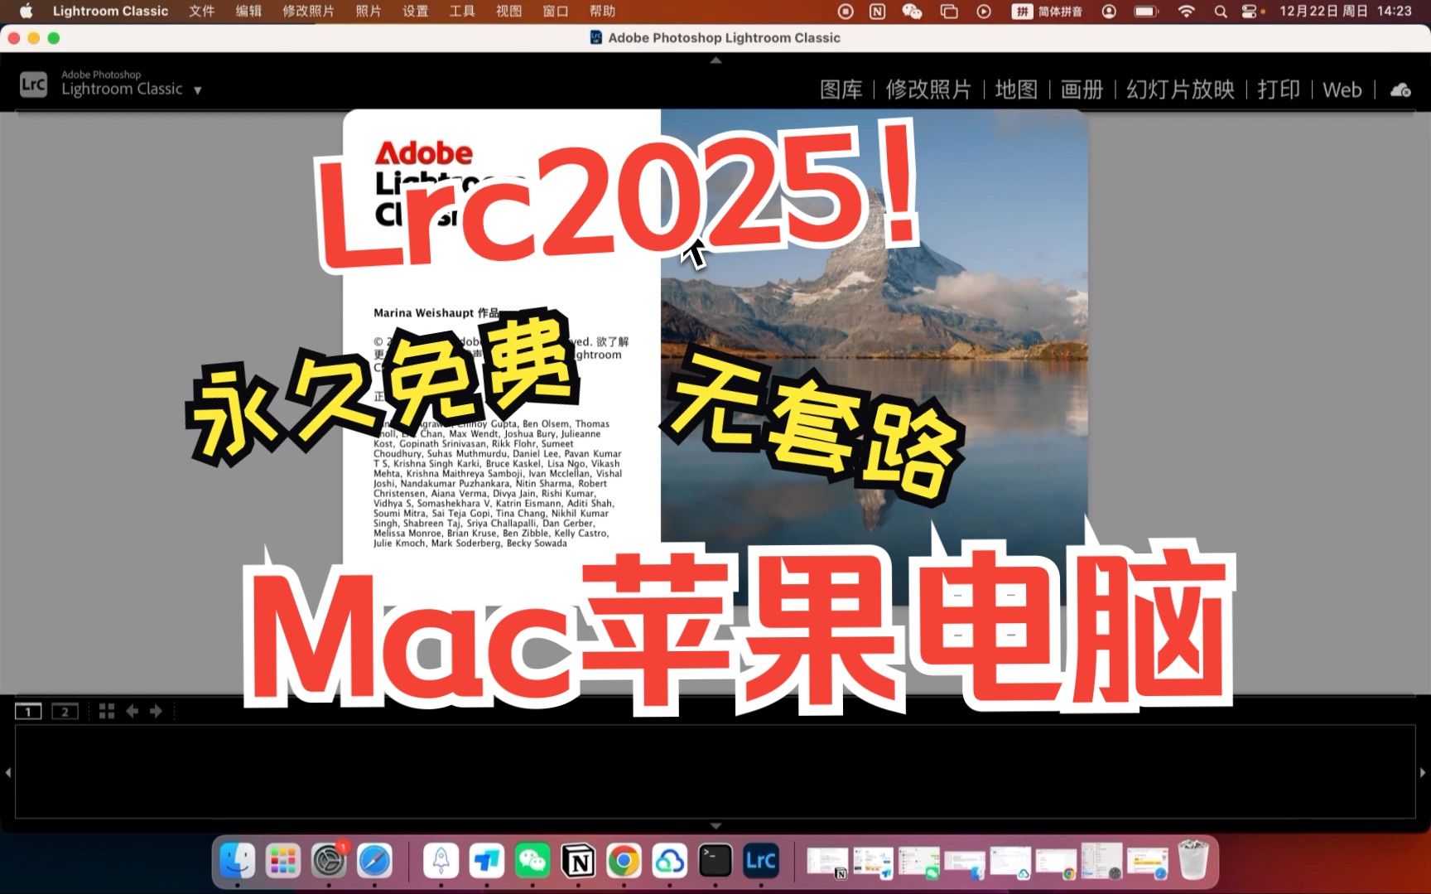This screenshot has height=894, width=1431.
Task: Go back using filmstrip left arrow
Action: [132, 712]
